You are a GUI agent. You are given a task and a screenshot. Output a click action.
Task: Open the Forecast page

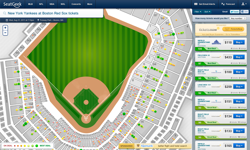(228, 4)
